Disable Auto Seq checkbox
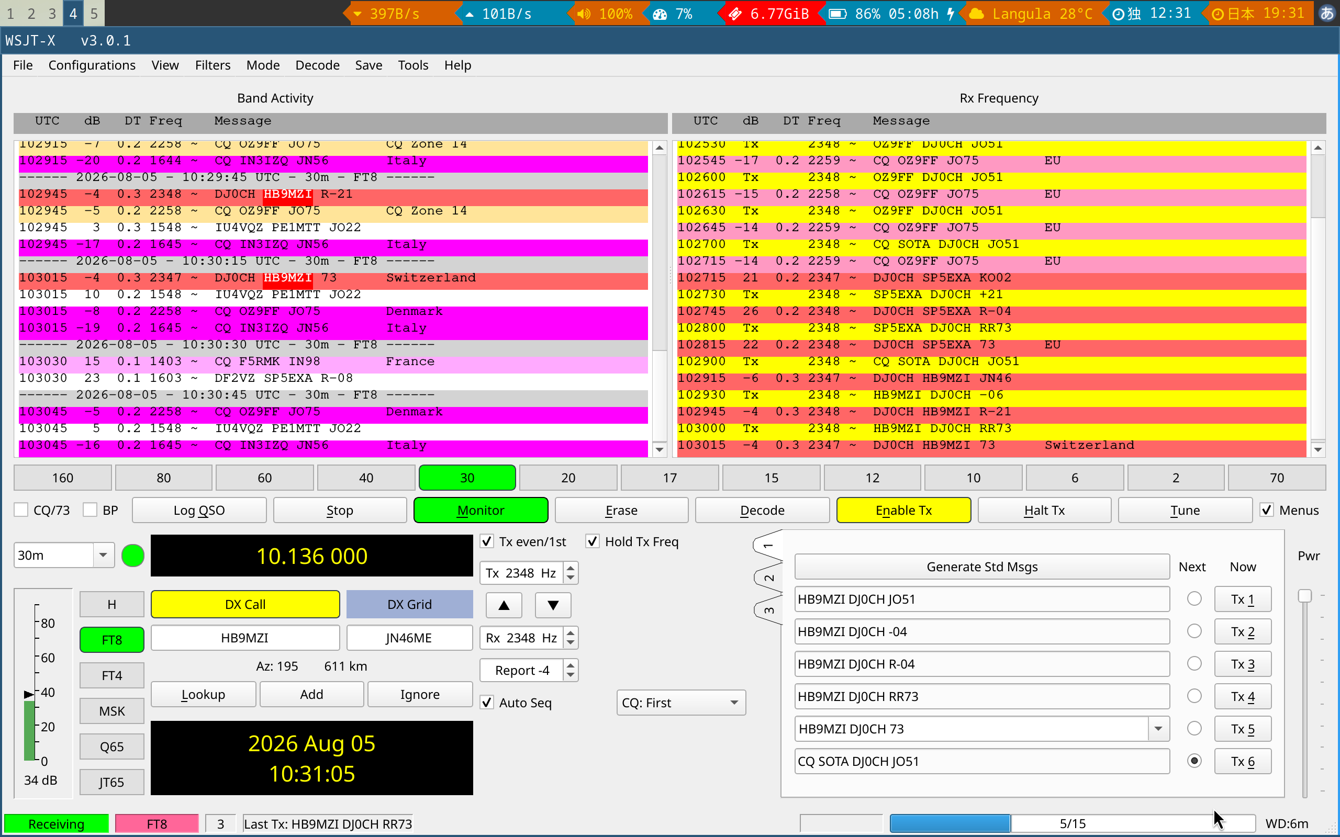1340x837 pixels. click(487, 703)
